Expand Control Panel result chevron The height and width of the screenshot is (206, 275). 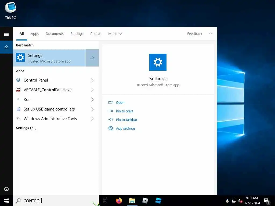tap(92, 80)
